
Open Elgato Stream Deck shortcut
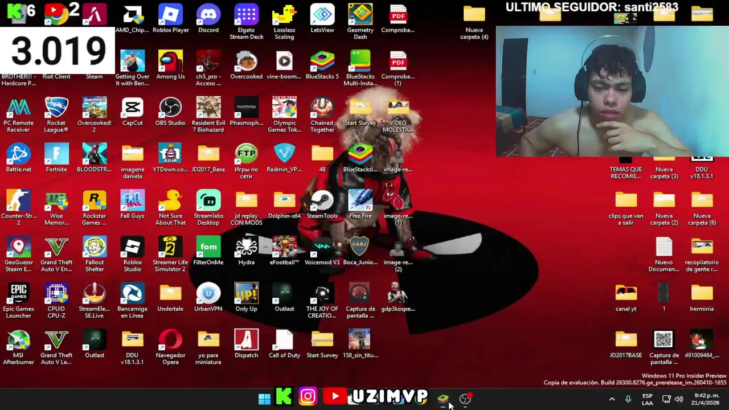246,22
